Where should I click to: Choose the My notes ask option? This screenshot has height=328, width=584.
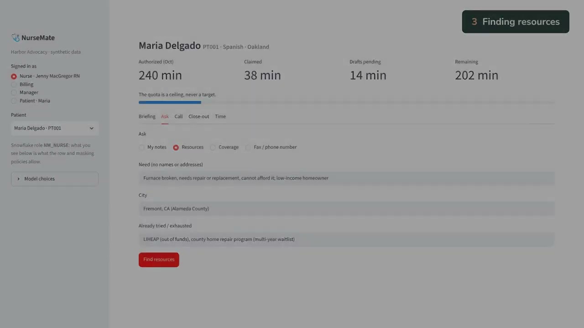coord(152,147)
